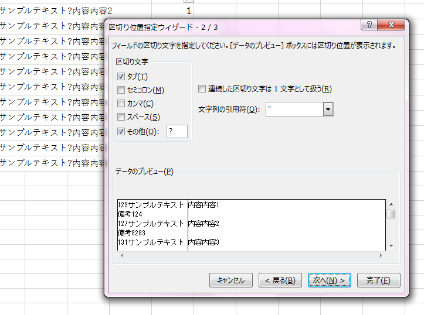
Task: Check 連続した区切り文字は1文字として扱う option
Action: point(202,89)
